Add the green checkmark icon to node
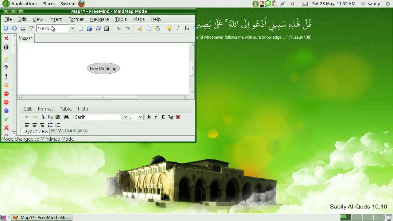 (x=6, y=119)
